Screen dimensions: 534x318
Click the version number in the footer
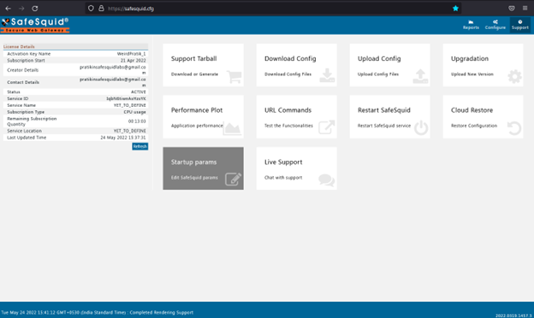[513, 315]
